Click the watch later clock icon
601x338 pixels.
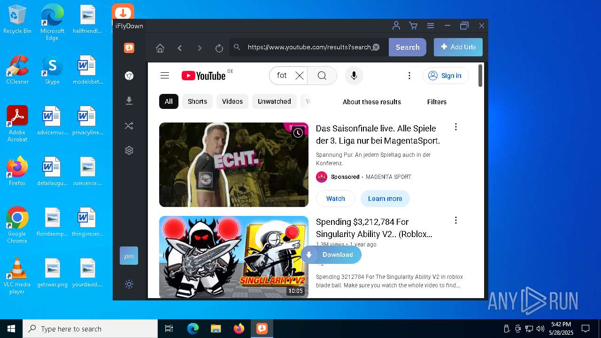298,133
